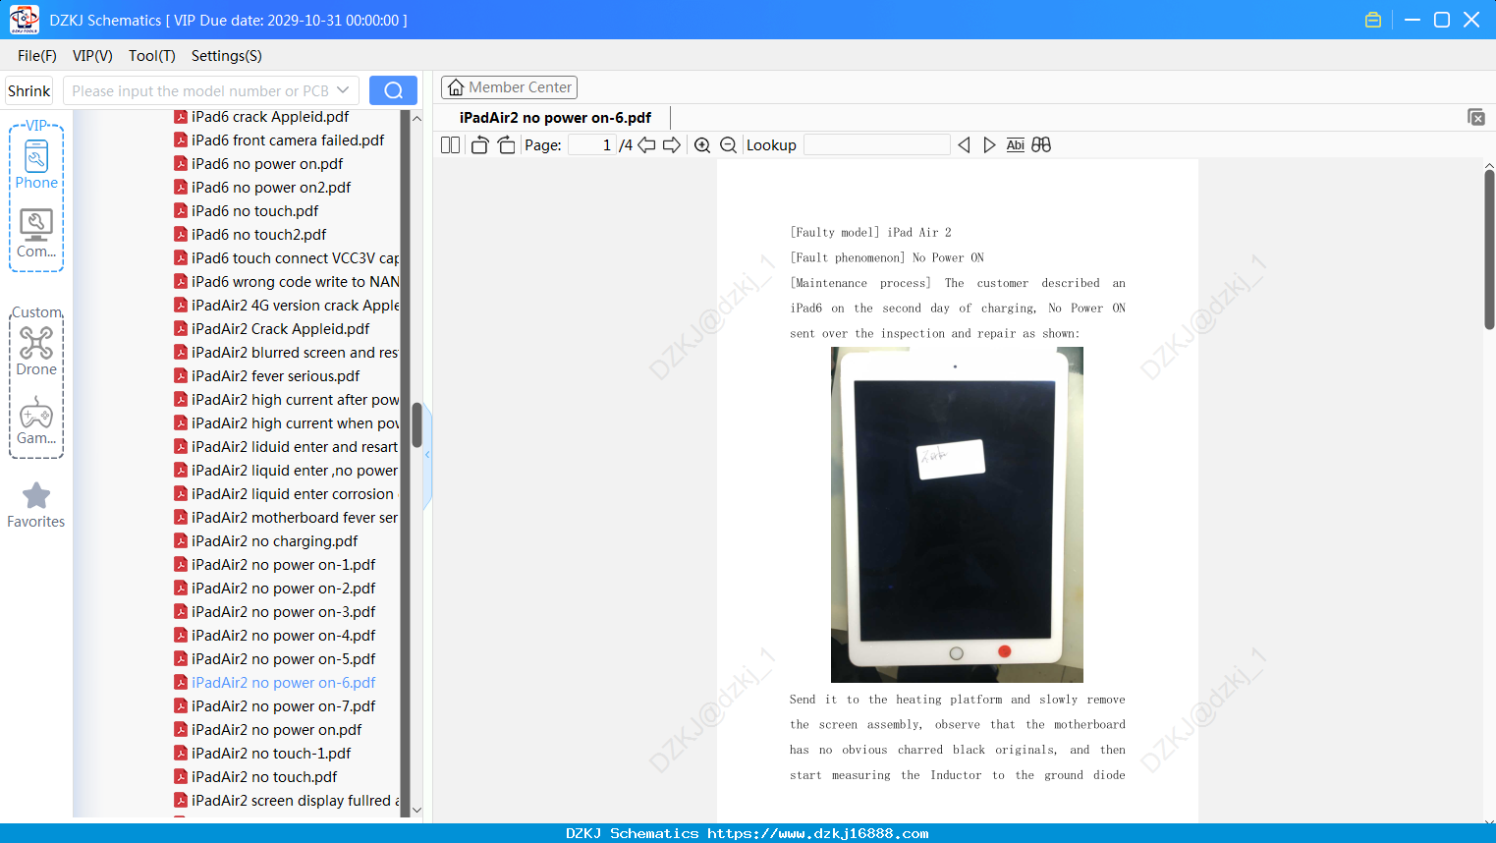Click PDF icon beside iPad6 no touch.pdf
The height and width of the screenshot is (843, 1496).
181,210
